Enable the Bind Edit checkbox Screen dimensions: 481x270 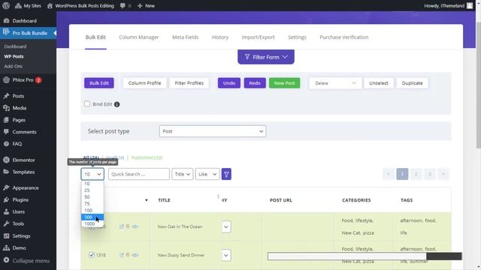pos(87,103)
